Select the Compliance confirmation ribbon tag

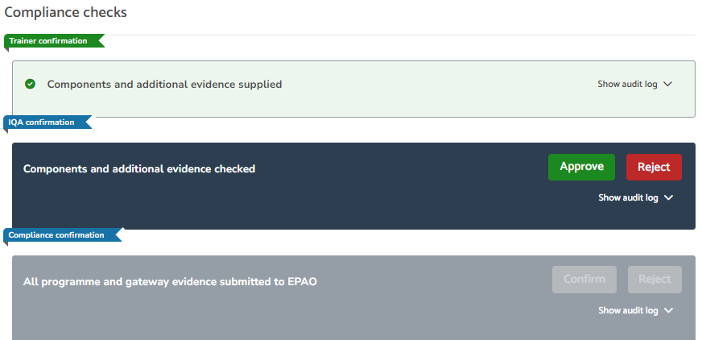pyautogui.click(x=62, y=235)
